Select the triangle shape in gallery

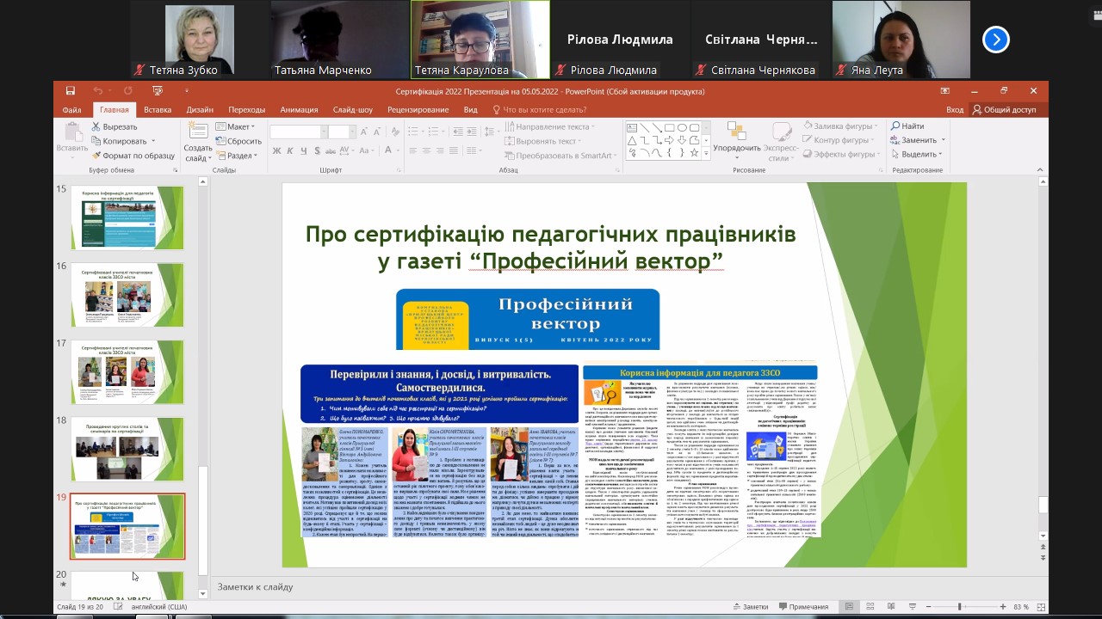(x=632, y=140)
